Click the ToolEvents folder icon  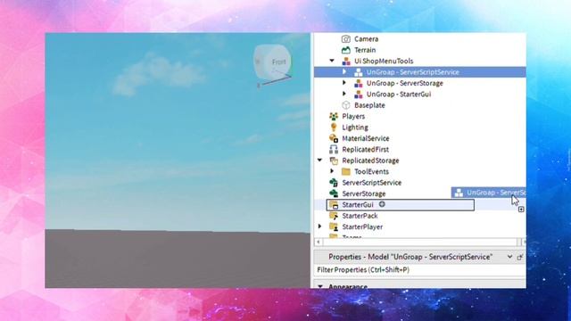pos(345,172)
